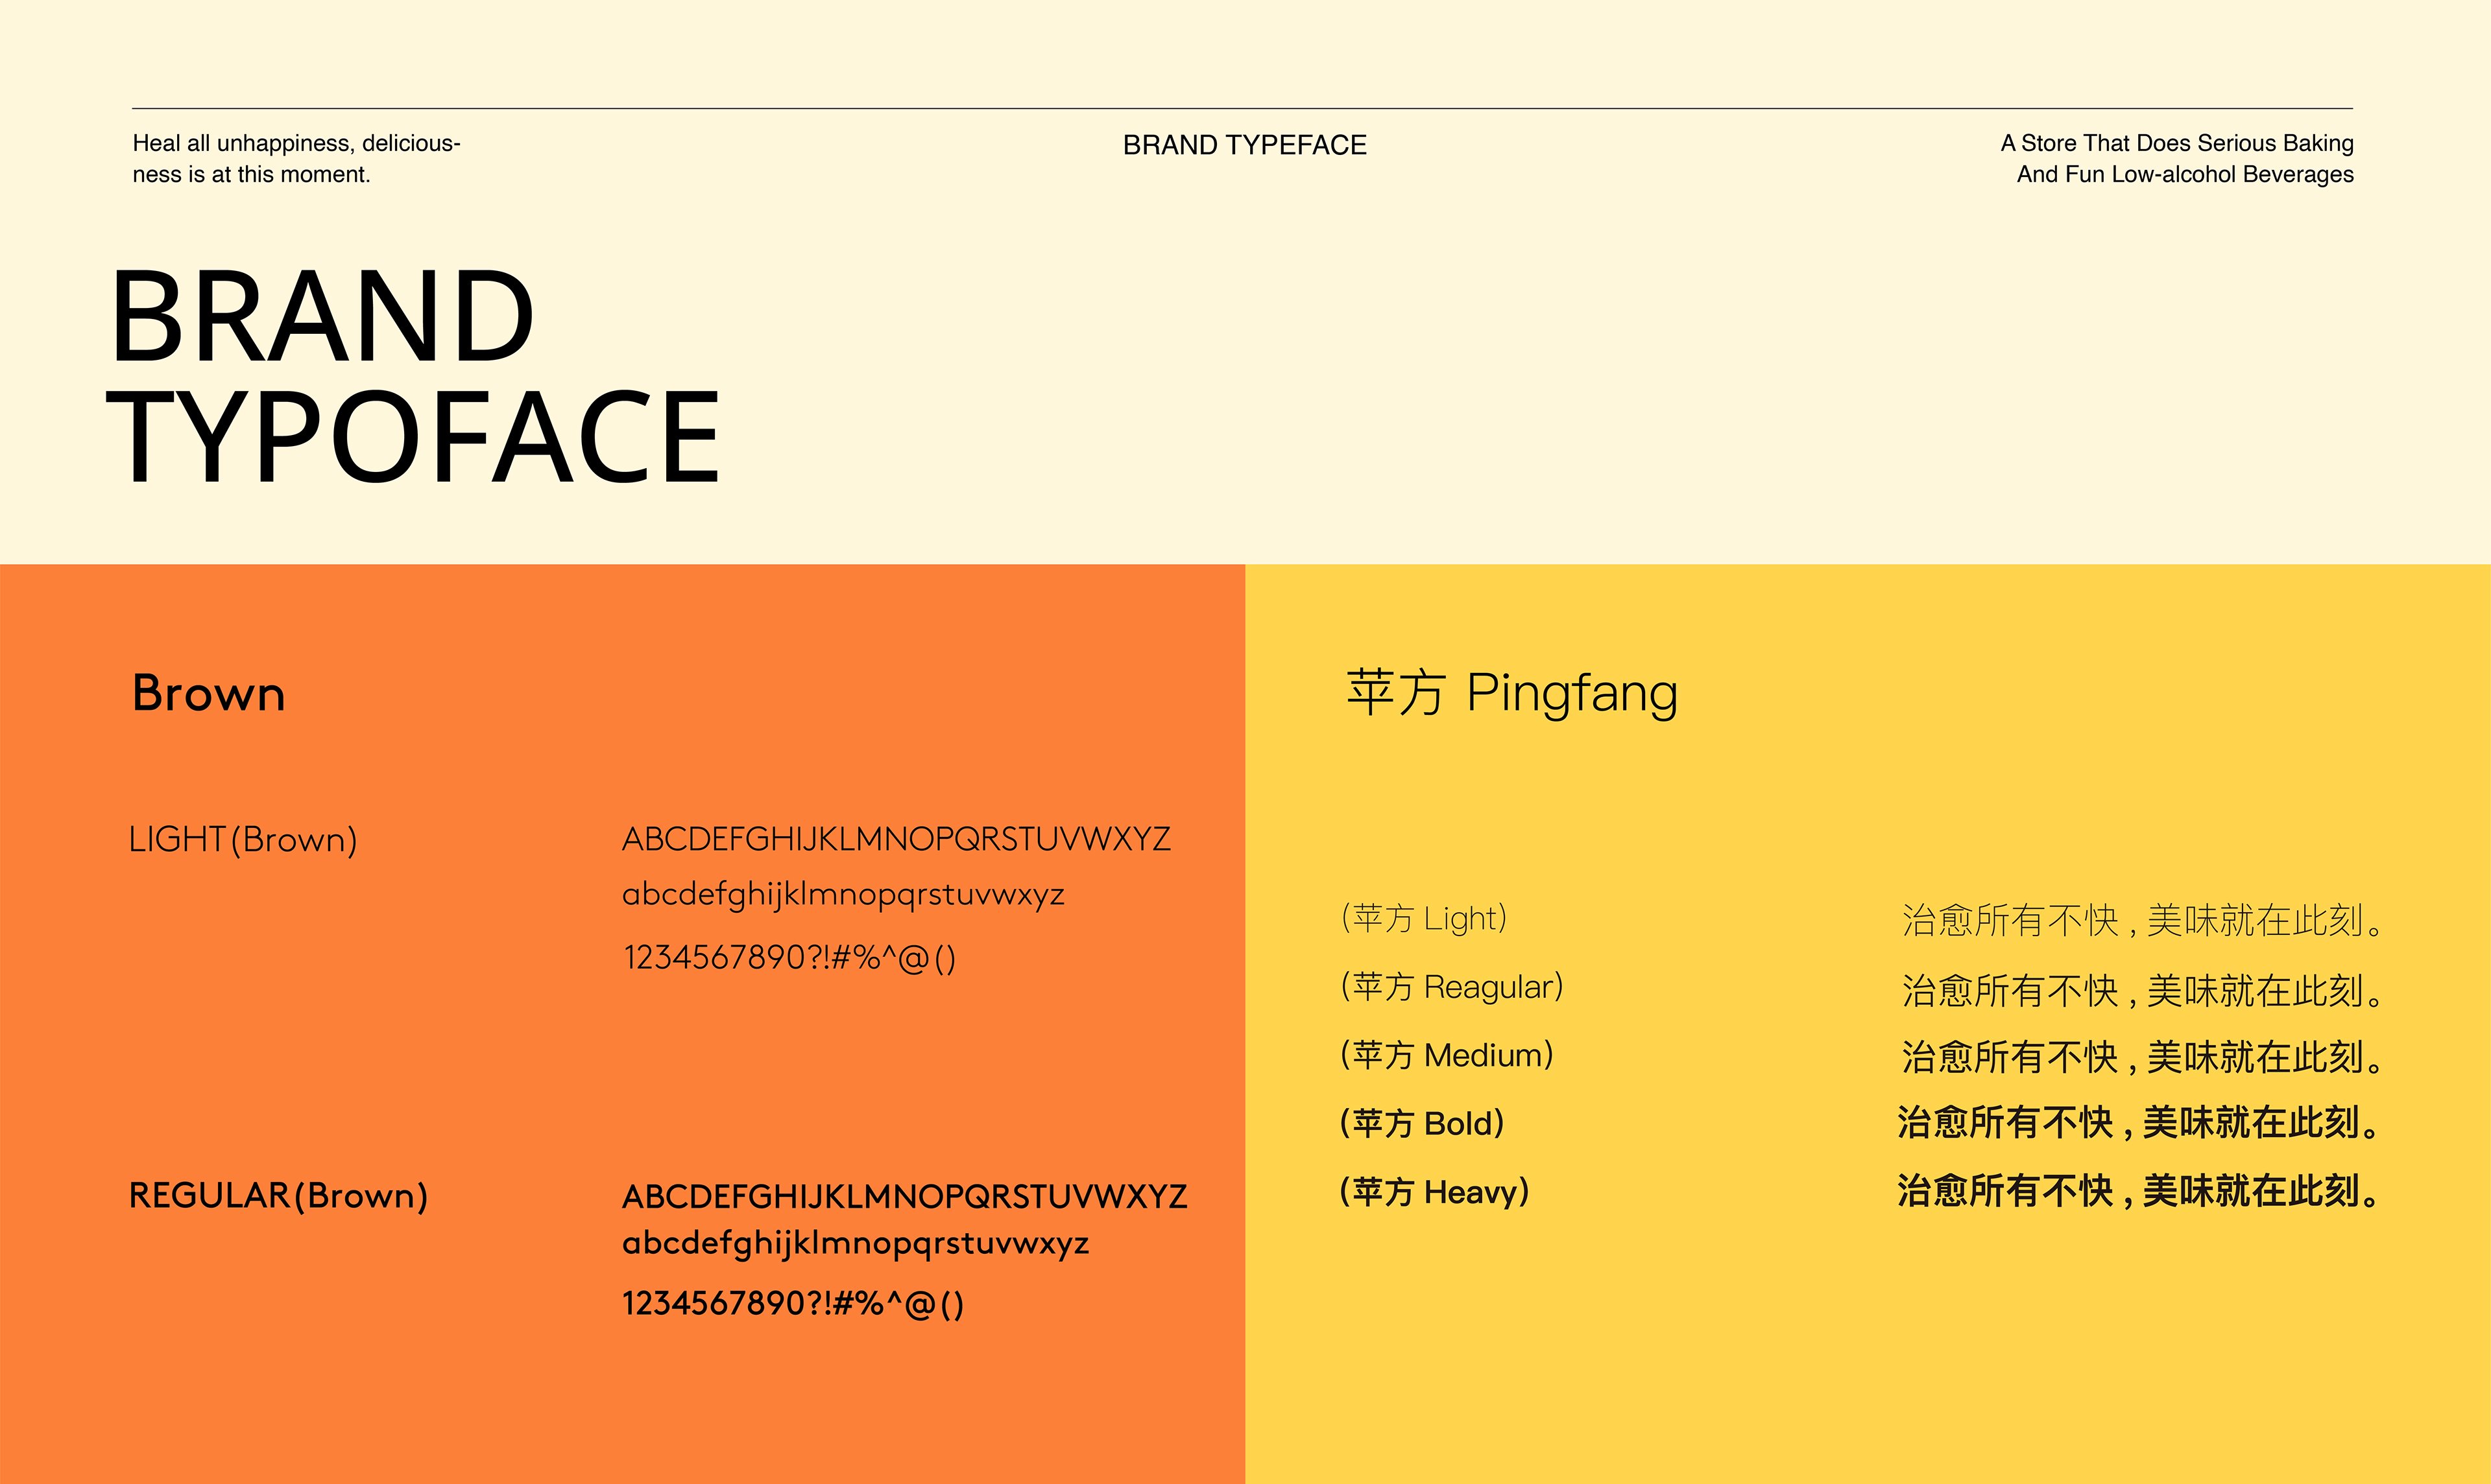Click the light numerals and symbols line
Screen dimensions: 2491x1484
(x=789, y=958)
